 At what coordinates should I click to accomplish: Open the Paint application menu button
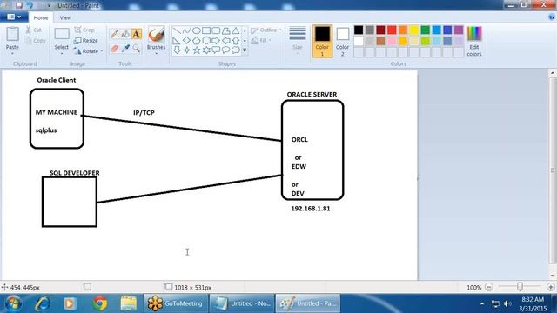pos(14,17)
